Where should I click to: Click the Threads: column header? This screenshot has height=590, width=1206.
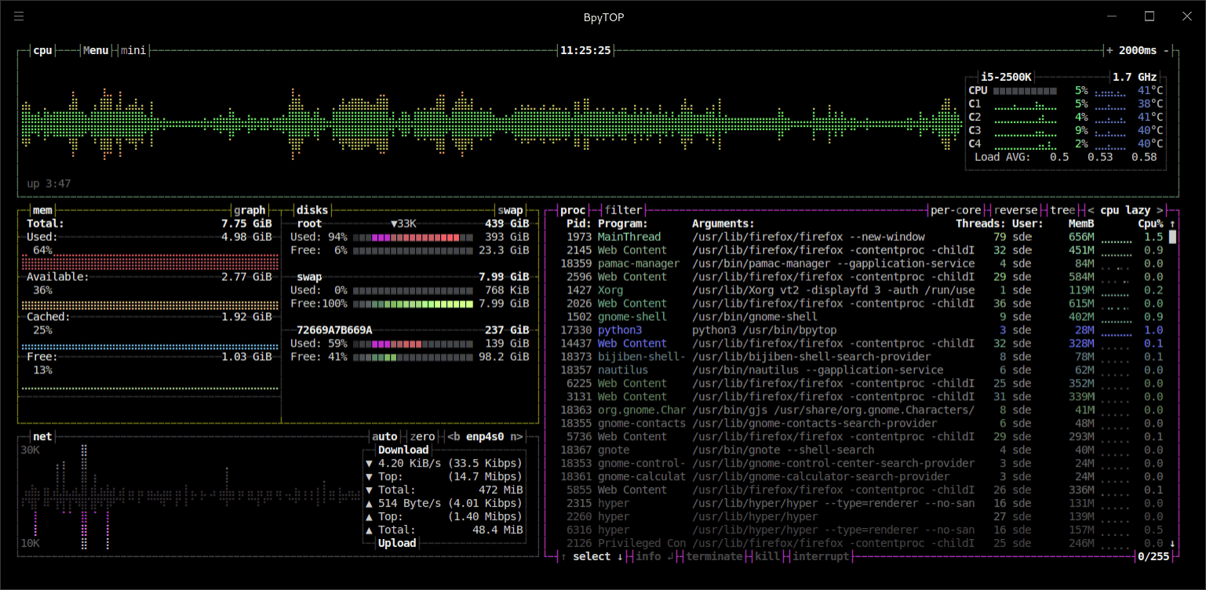pos(981,224)
